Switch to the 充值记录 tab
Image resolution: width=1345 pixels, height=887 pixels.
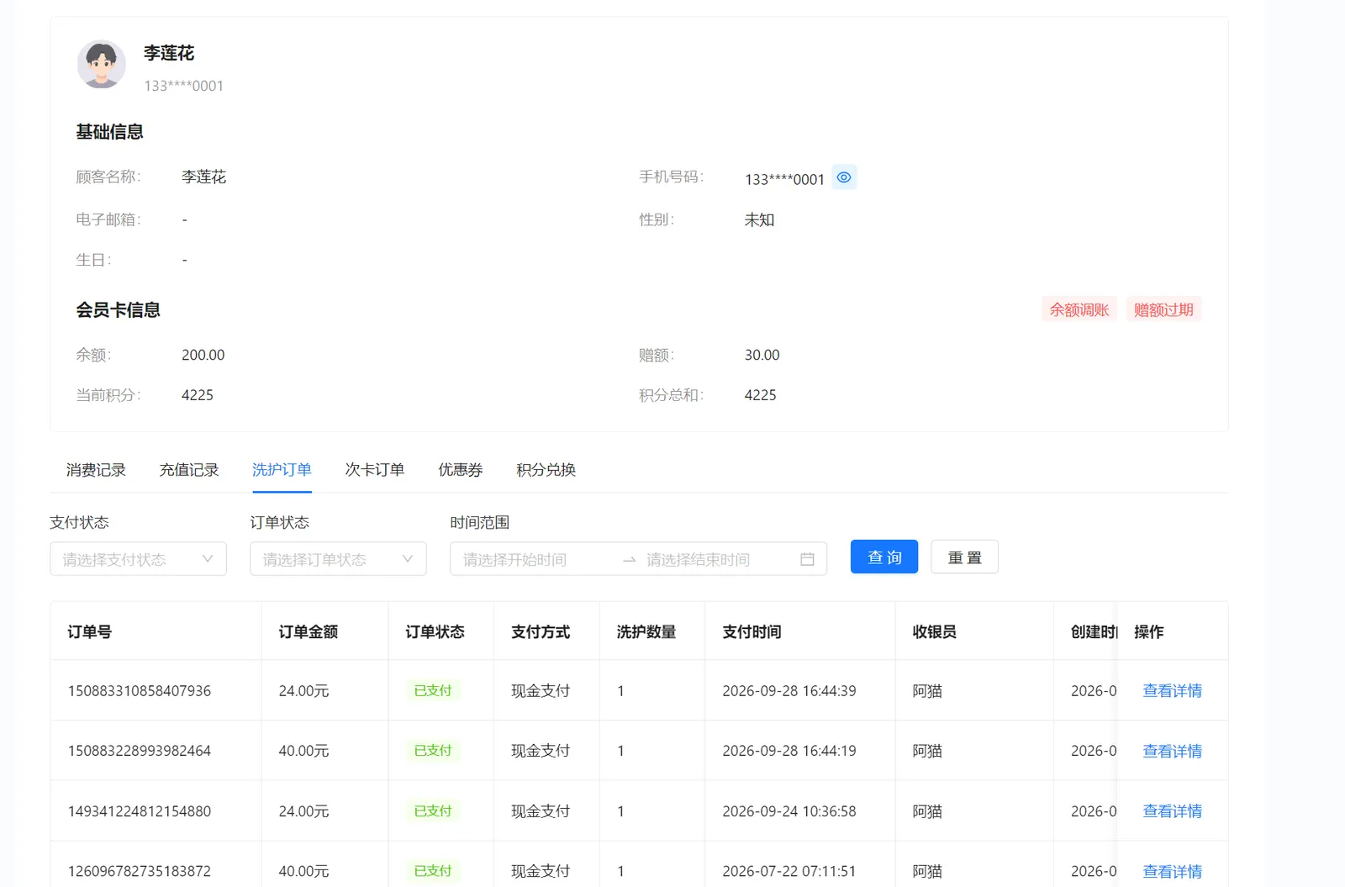pyautogui.click(x=189, y=470)
